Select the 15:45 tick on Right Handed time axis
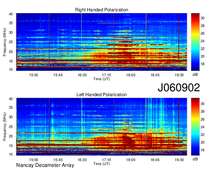Viewport: 208px width, 169px height. pyautogui.click(x=58, y=75)
